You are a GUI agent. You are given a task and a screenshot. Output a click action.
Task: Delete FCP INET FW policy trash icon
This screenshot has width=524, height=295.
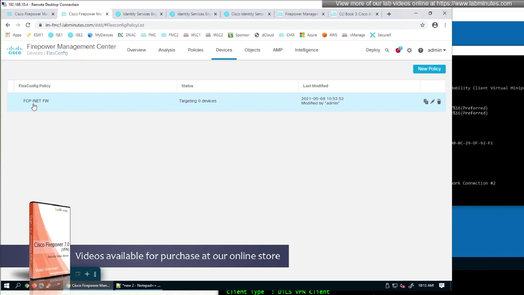[439, 102]
